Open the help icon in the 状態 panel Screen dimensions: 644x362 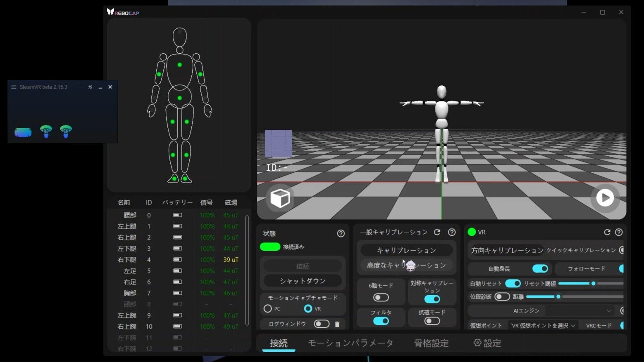click(341, 234)
